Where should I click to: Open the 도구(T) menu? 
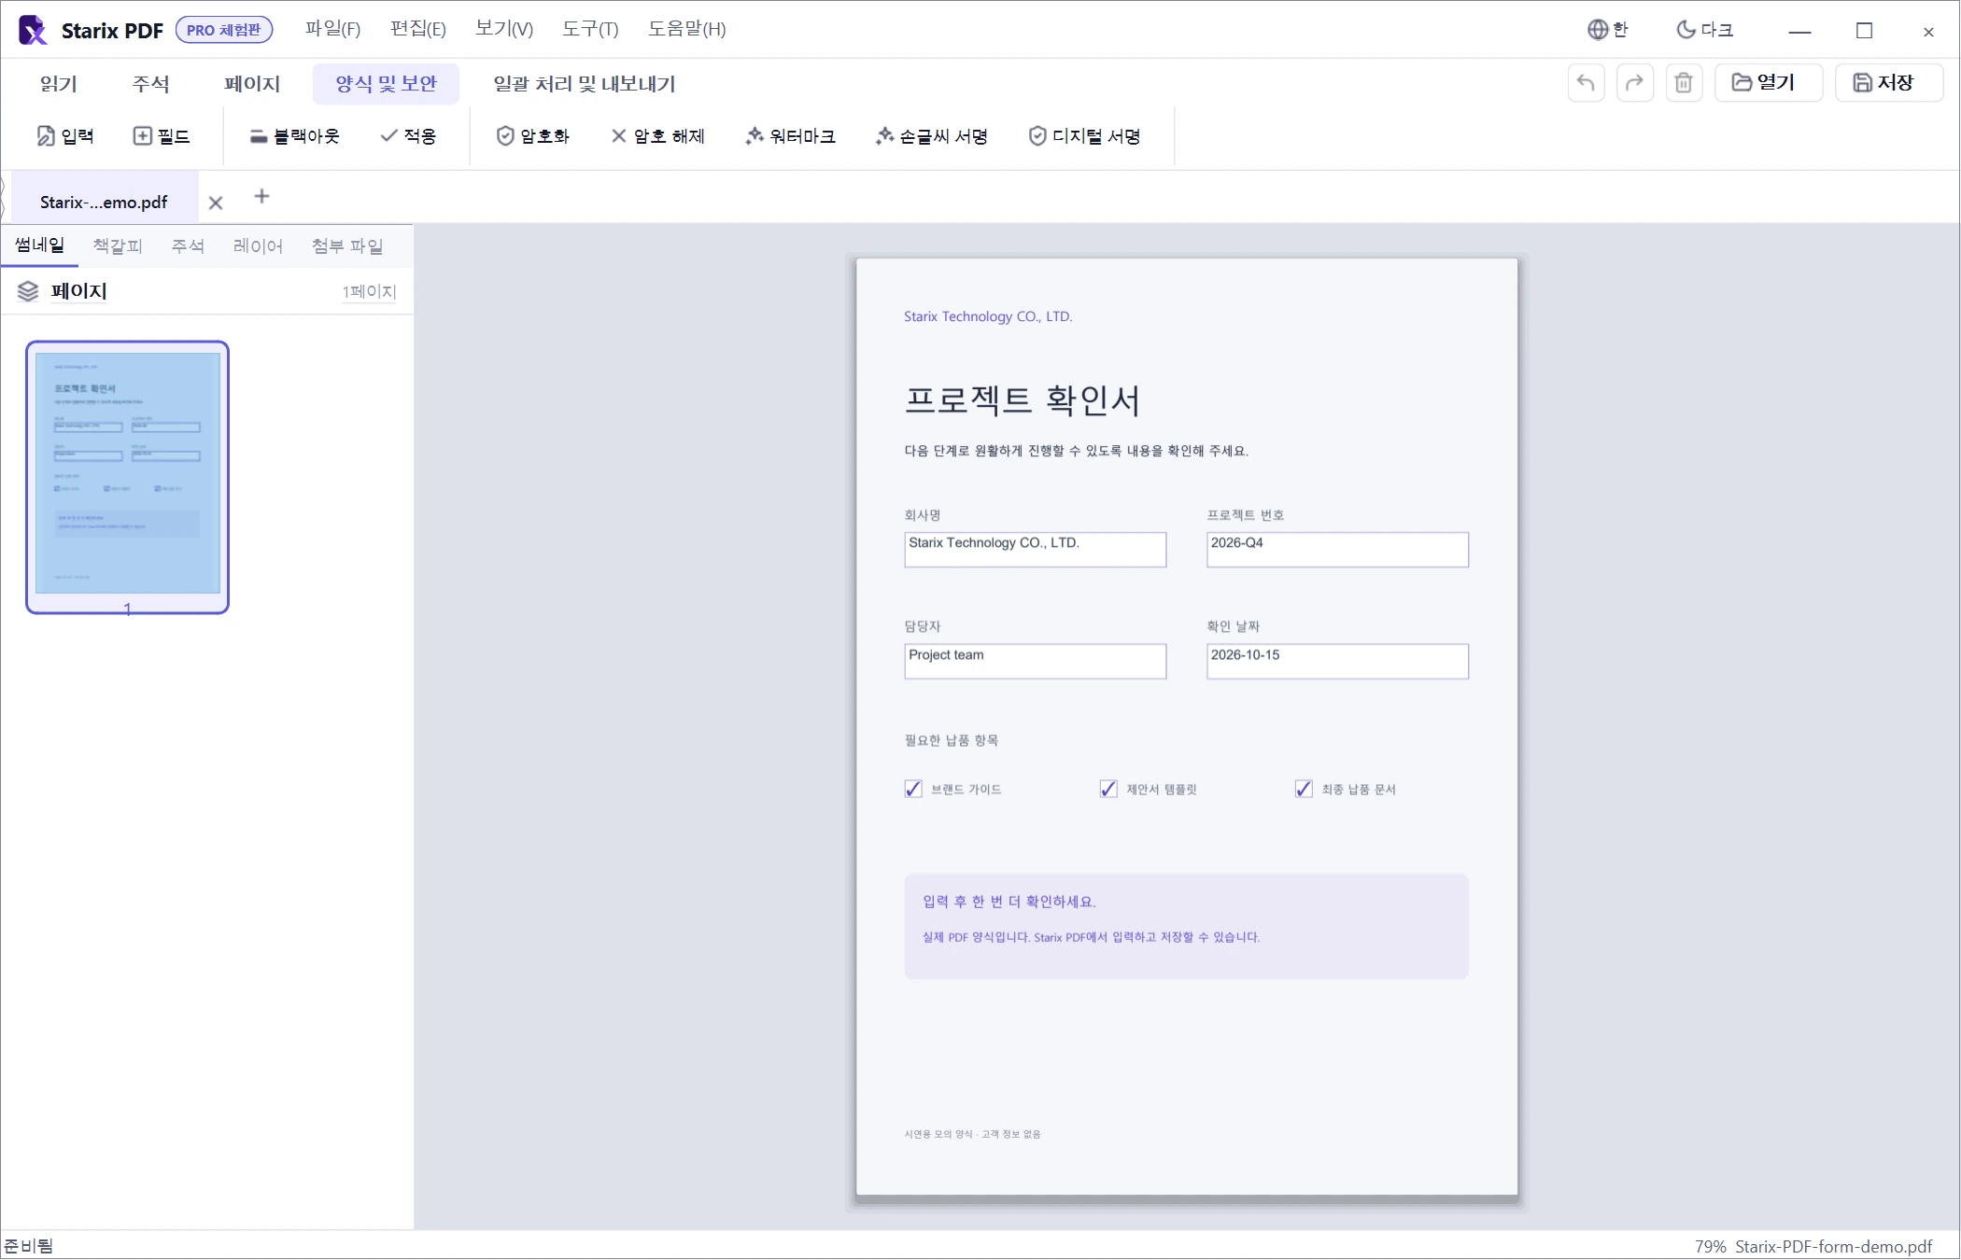tap(590, 29)
